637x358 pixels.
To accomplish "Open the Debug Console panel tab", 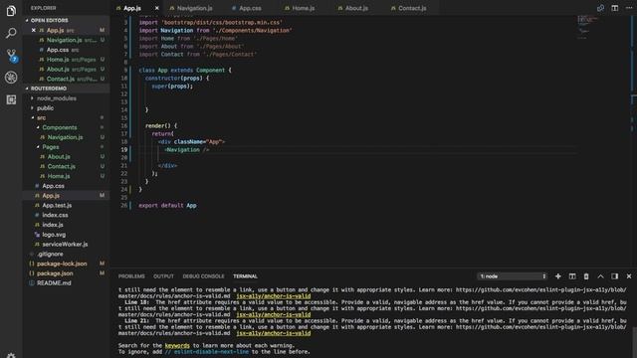I will tap(203, 276).
